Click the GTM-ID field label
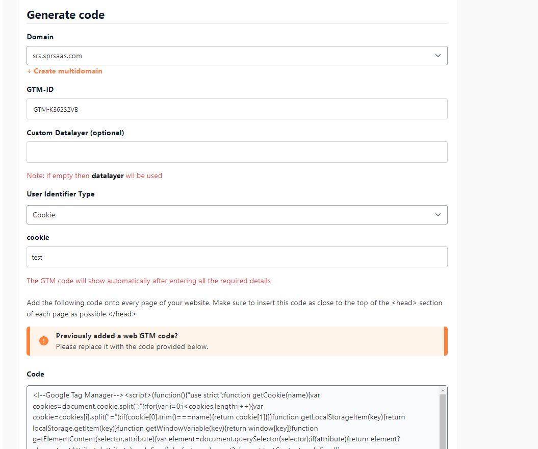The width and height of the screenshot is (538, 449). click(x=40, y=89)
